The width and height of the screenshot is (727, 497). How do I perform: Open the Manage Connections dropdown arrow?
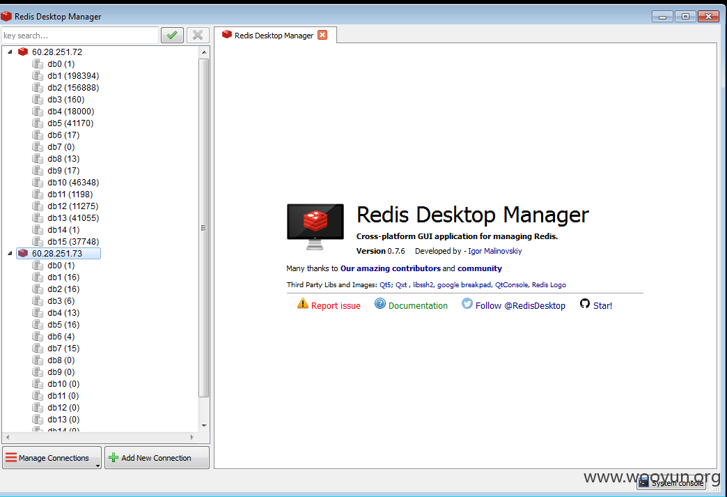click(x=97, y=465)
